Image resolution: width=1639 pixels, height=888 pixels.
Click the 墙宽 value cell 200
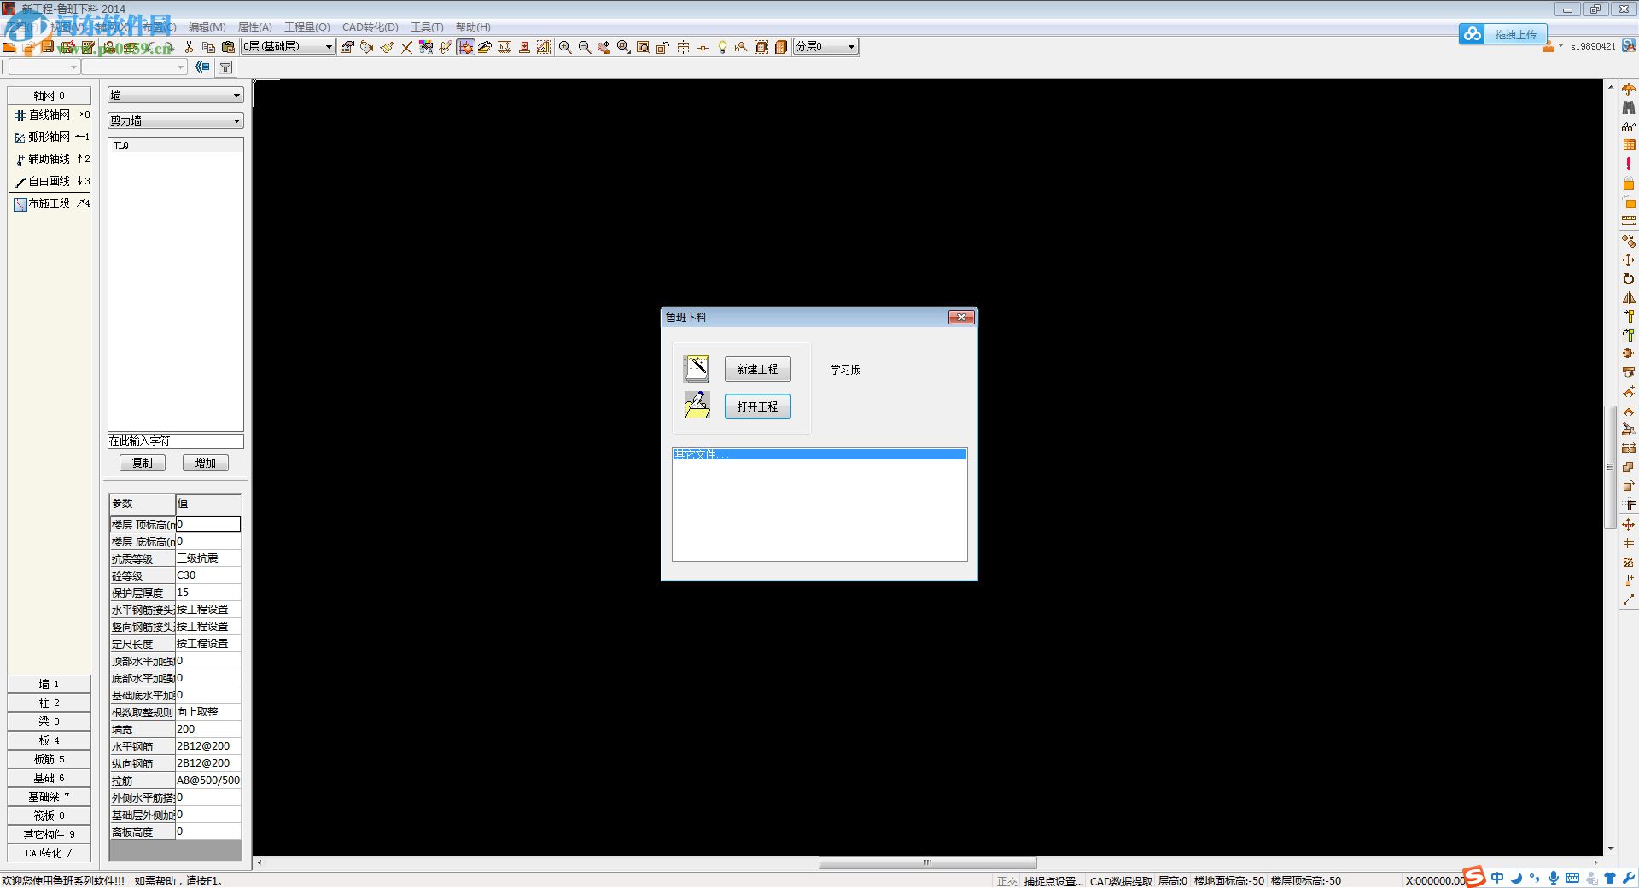[x=208, y=729]
